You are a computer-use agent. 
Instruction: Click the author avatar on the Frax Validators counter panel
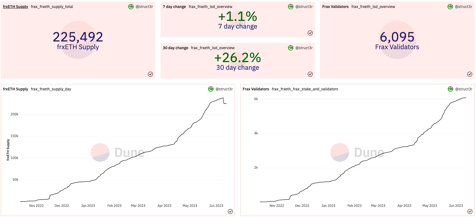450,7
